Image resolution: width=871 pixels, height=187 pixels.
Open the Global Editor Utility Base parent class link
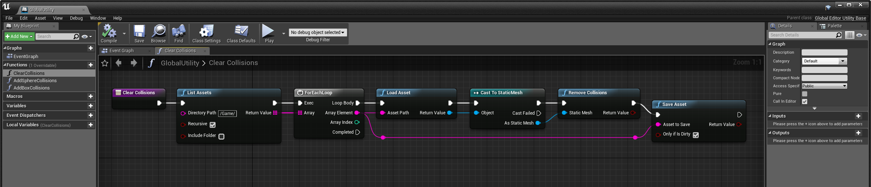coord(840,18)
